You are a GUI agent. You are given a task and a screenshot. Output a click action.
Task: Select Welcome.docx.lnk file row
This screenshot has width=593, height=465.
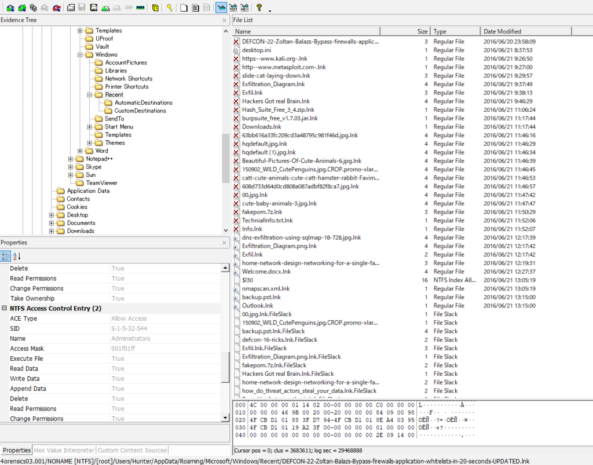click(266, 272)
